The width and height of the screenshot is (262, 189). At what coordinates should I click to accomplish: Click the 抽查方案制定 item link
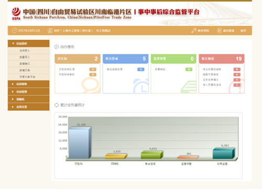pyautogui.click(x=211, y=74)
